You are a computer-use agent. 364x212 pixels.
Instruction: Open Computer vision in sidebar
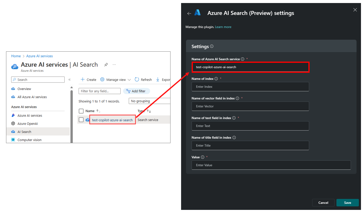[x=29, y=140]
